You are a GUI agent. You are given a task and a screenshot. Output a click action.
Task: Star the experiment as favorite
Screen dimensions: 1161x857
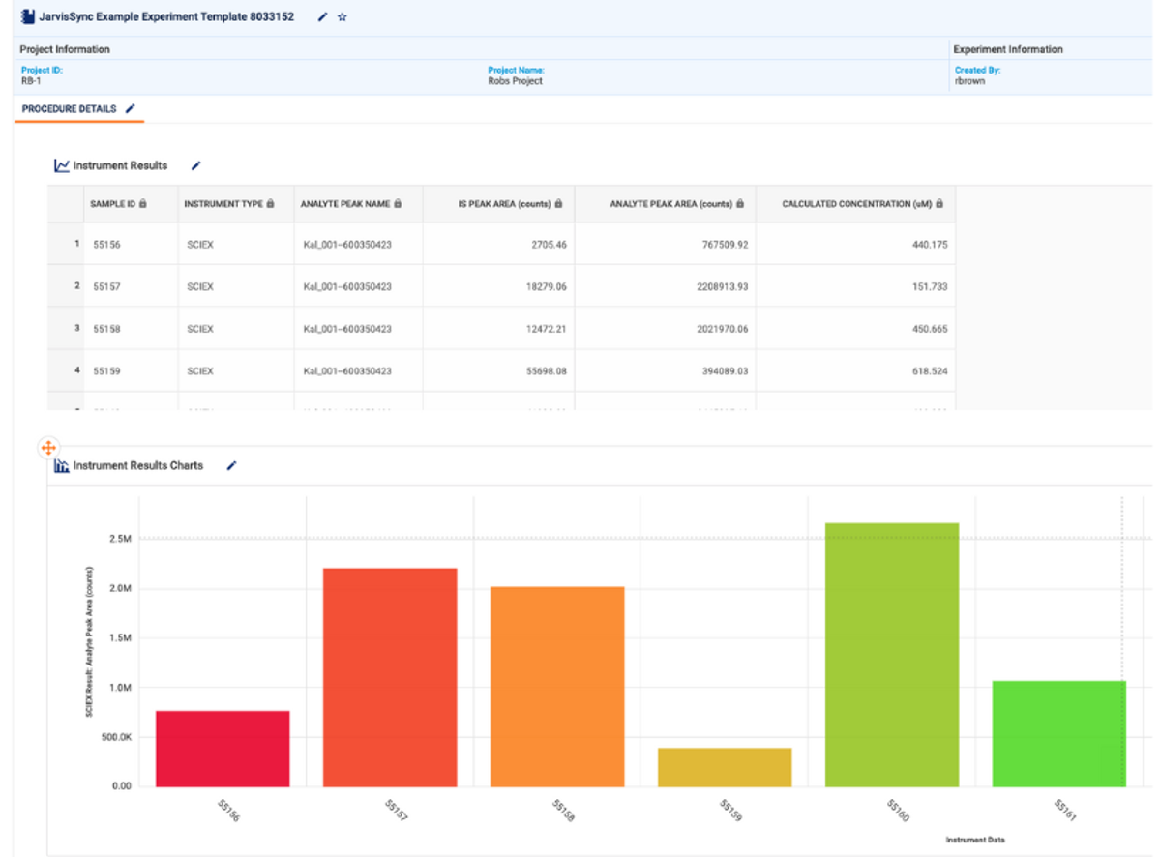342,17
